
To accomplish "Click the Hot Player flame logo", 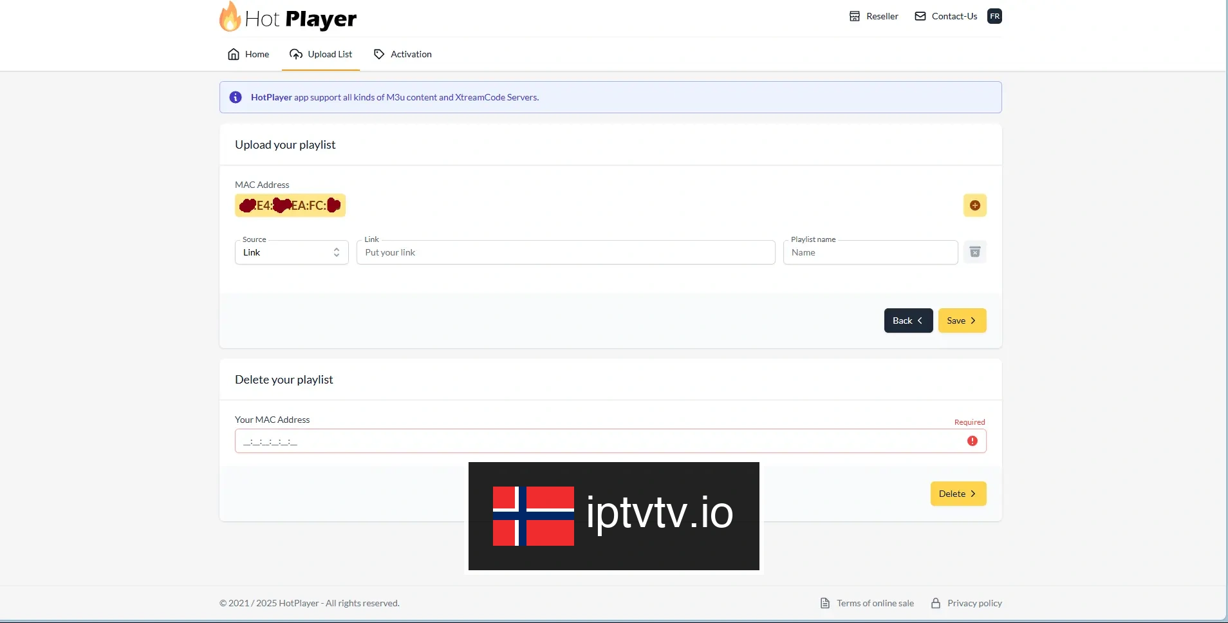I will click(288, 17).
